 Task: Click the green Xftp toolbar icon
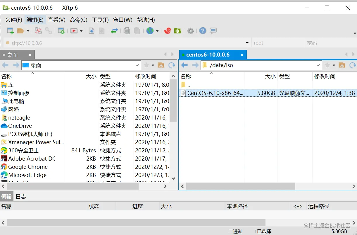pyautogui.click(x=178, y=30)
